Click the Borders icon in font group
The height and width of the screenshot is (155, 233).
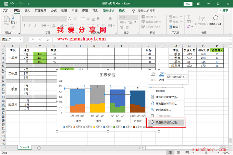[x=44, y=26]
